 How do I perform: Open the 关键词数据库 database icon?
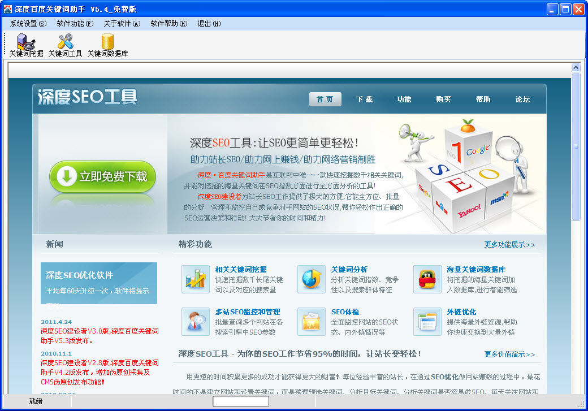coord(107,45)
